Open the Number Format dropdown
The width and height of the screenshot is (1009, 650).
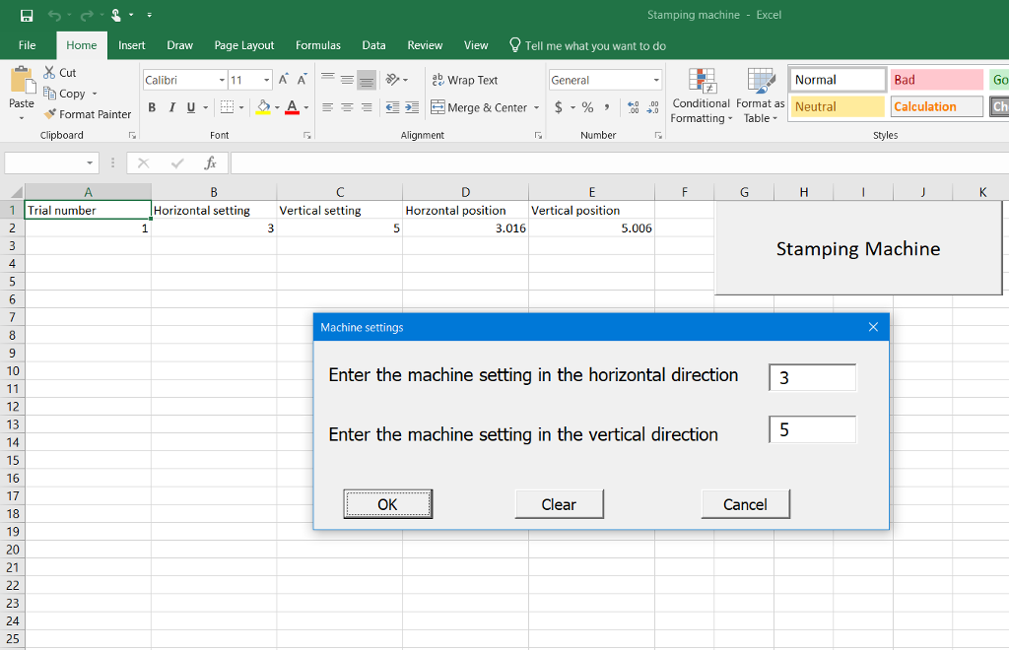[657, 80]
